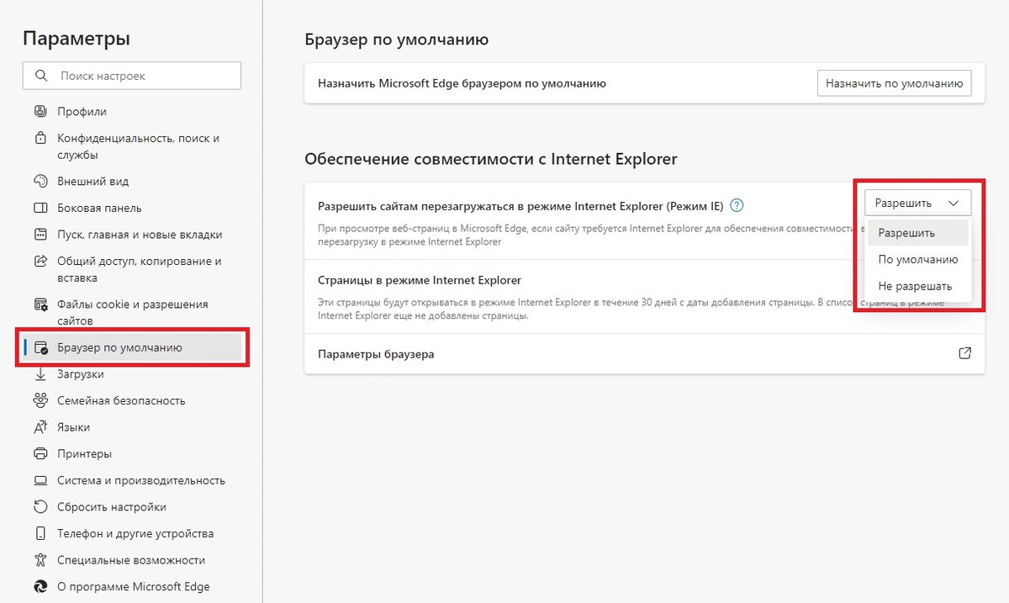Image resolution: width=1009 pixels, height=603 pixels.
Task: Open Файлы cookie и разрешения сайтов
Action: (x=133, y=312)
